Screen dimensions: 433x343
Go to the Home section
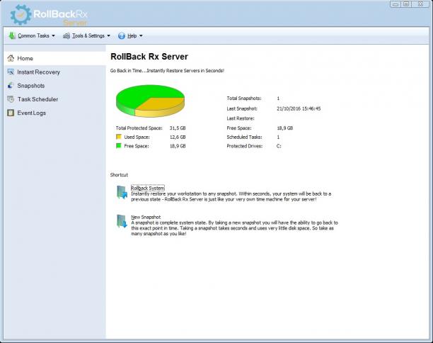click(55, 58)
